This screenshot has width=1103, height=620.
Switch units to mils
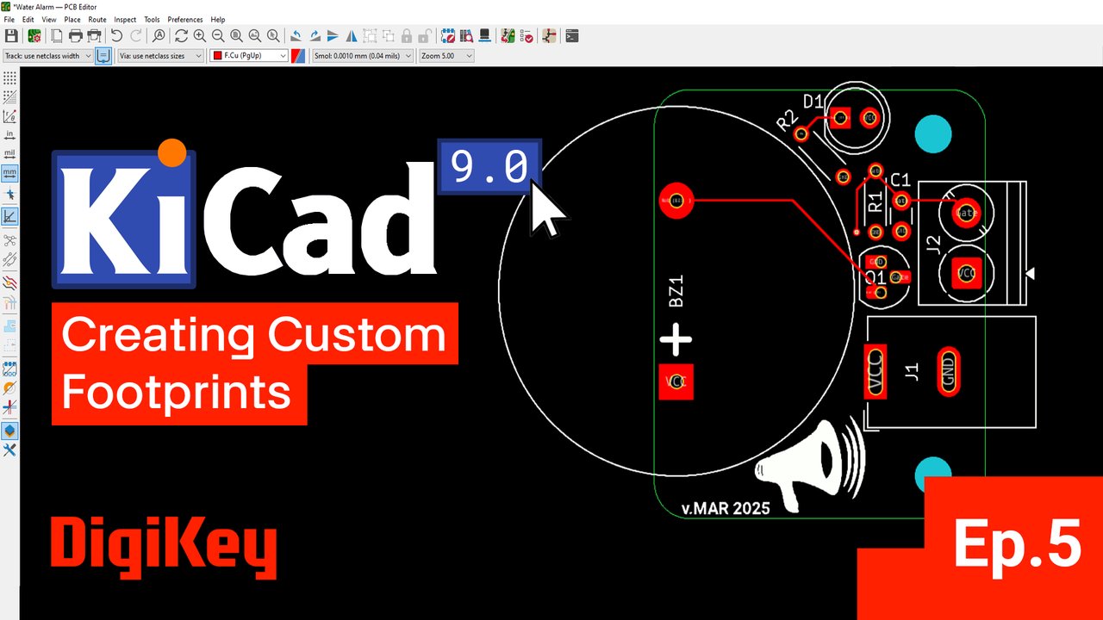[x=9, y=153]
